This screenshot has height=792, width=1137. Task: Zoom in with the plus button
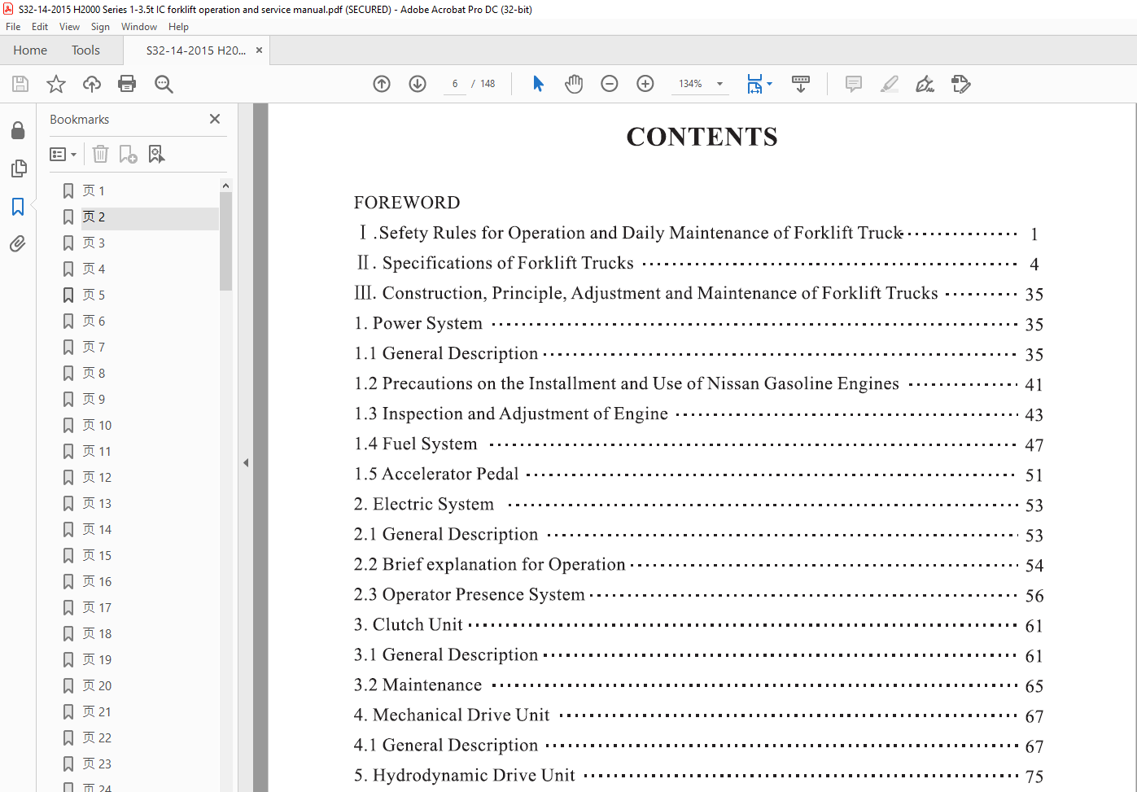pyautogui.click(x=645, y=84)
